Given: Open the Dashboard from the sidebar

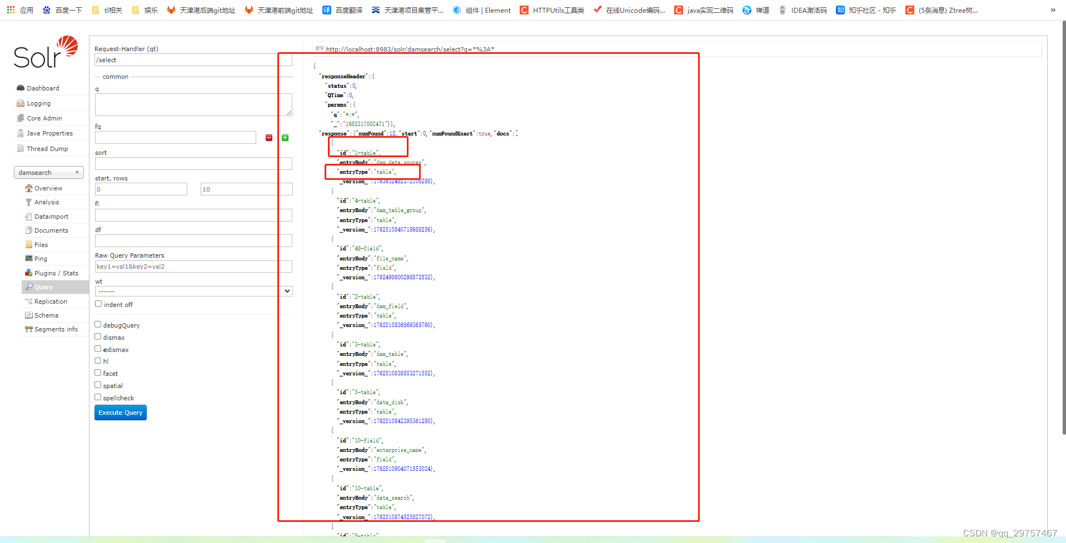Looking at the screenshot, I should point(43,88).
